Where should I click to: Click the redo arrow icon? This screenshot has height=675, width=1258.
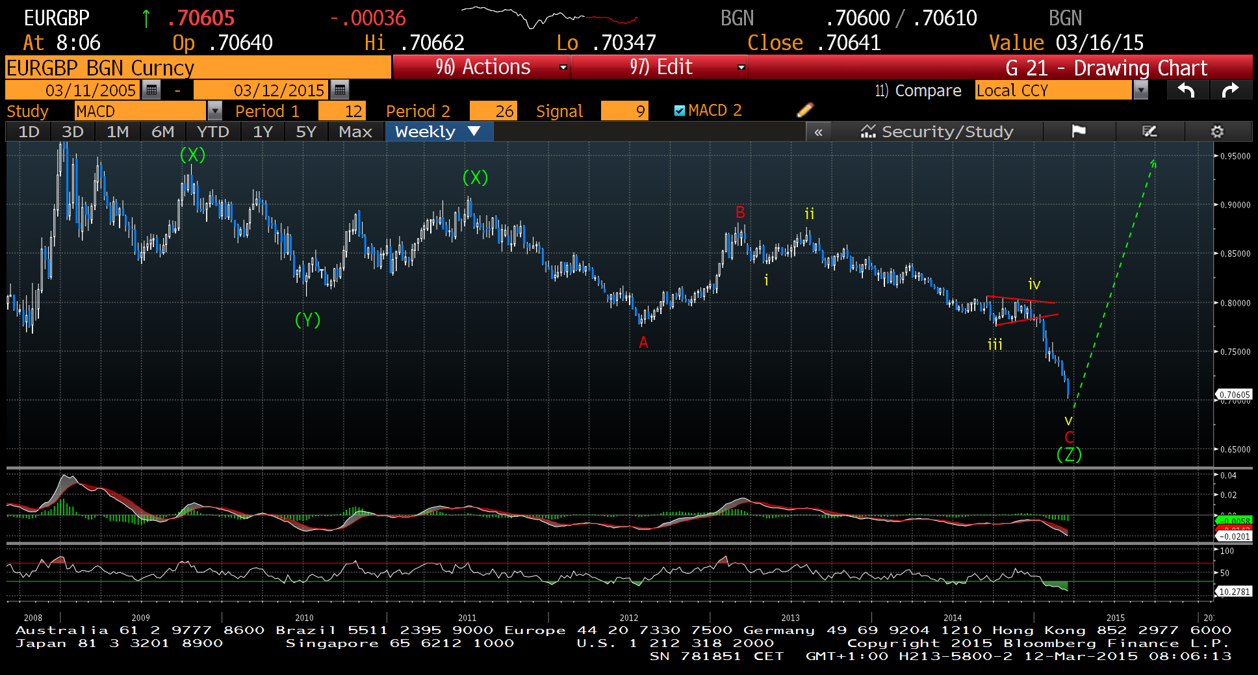pyautogui.click(x=1230, y=90)
